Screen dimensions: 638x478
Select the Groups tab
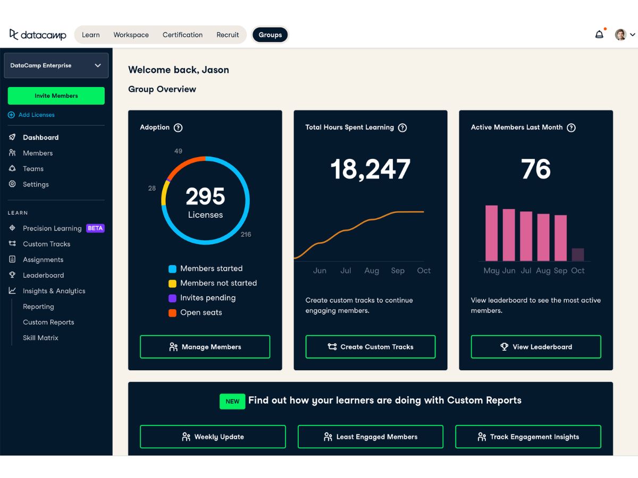(x=270, y=35)
